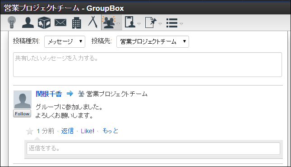Open the 投稿種別 メッセージ dropdown
The image size is (291, 167).
tap(65, 42)
